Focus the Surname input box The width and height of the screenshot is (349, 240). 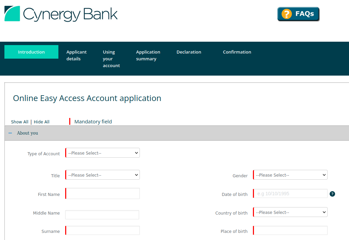(103, 231)
